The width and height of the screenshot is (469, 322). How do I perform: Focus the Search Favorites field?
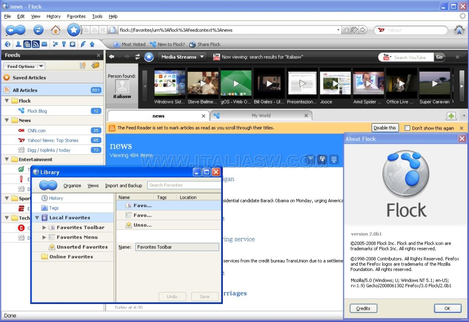coord(184,185)
